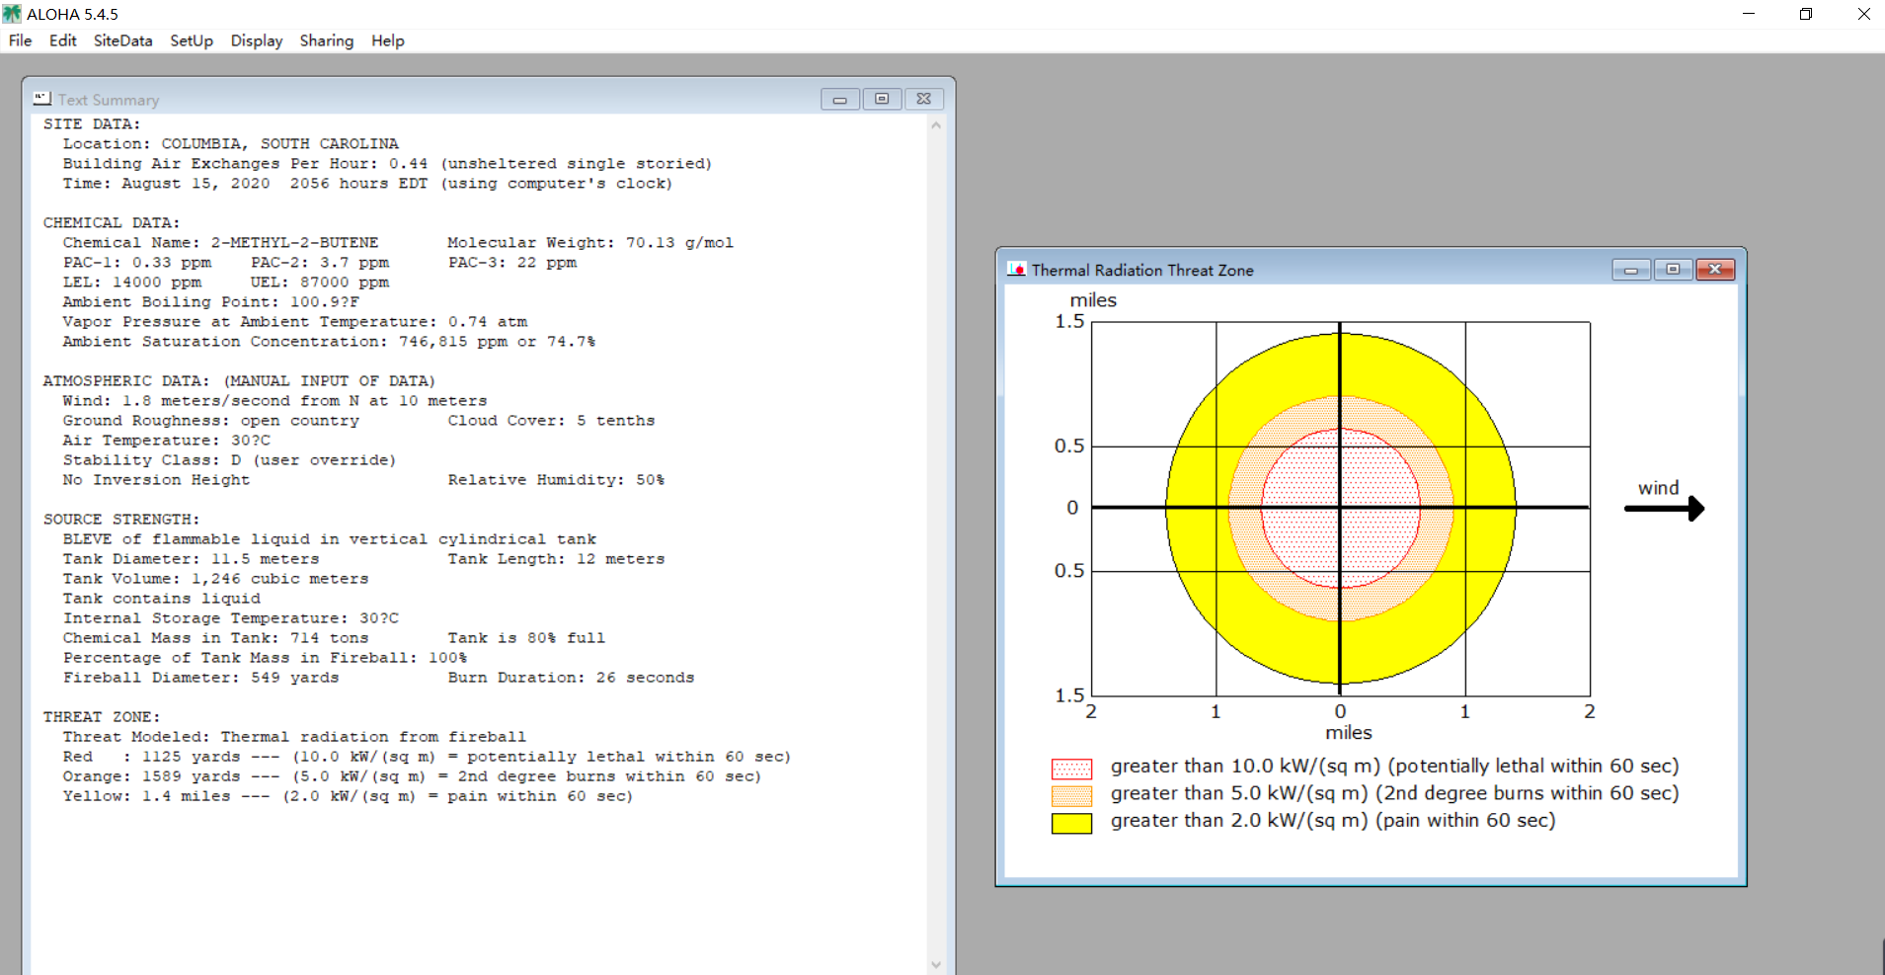Click the Text Summary scrollbar up arrow

pyautogui.click(x=936, y=125)
